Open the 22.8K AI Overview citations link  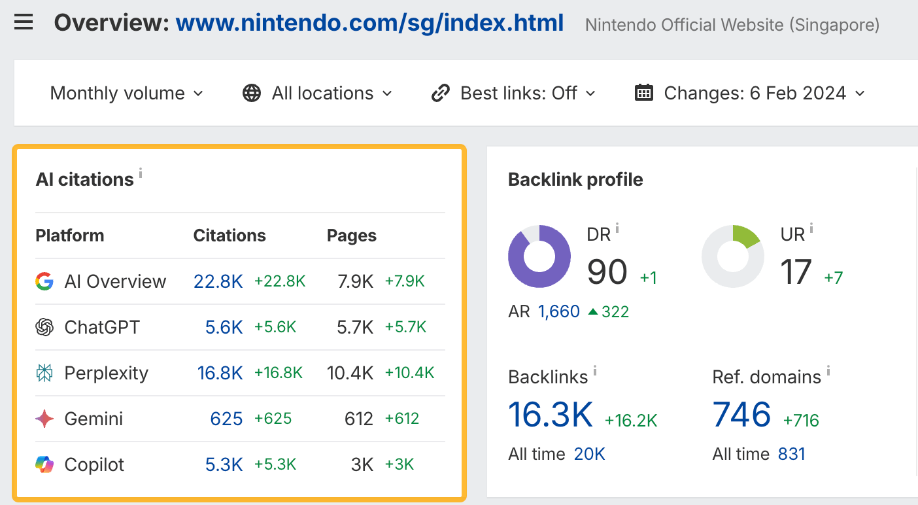(x=218, y=282)
